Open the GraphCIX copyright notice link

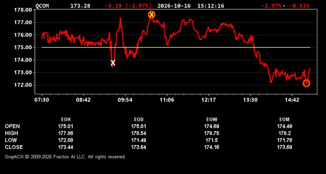65,157
